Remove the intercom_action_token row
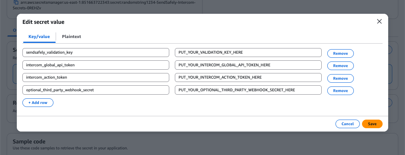405x155 pixels. pyautogui.click(x=340, y=79)
